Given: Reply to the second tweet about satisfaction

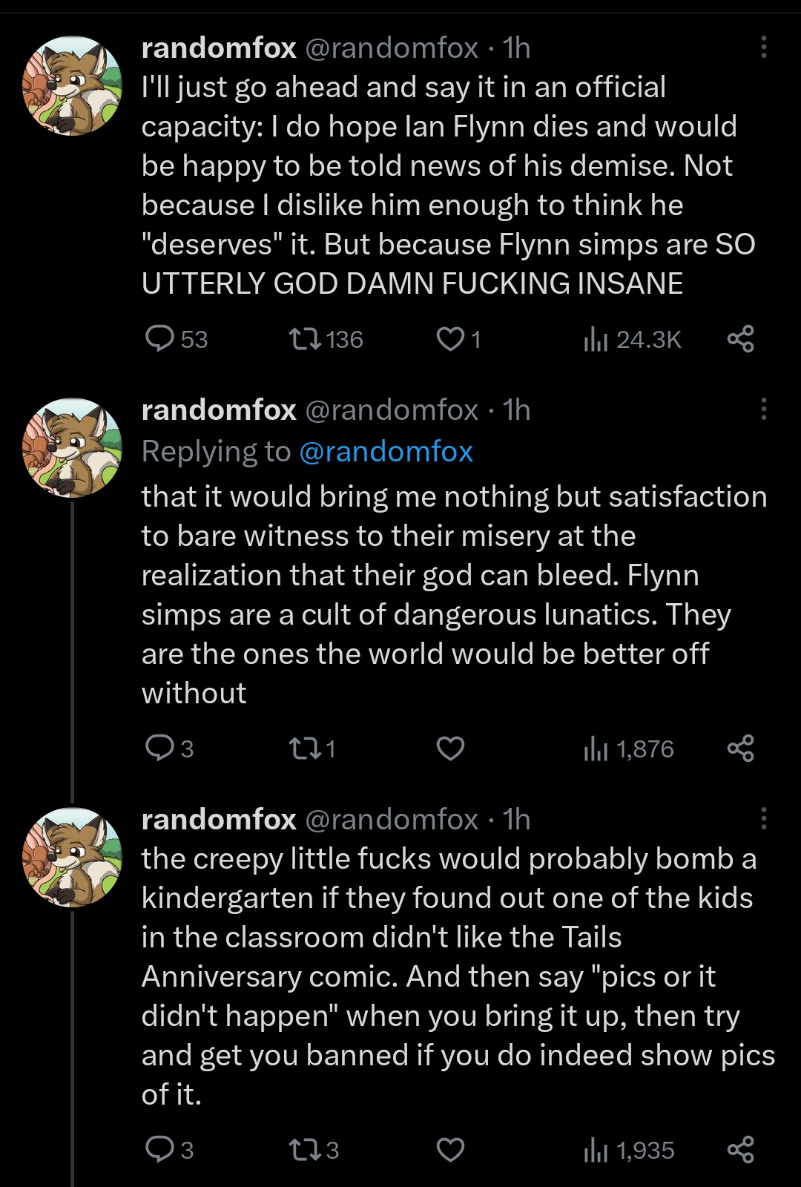Looking at the screenshot, I should pos(159,748).
